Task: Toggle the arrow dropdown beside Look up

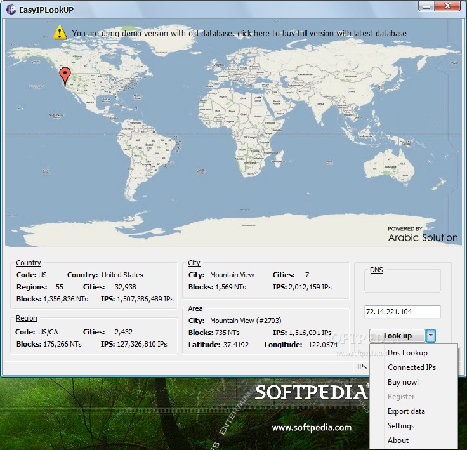Action: [x=431, y=336]
